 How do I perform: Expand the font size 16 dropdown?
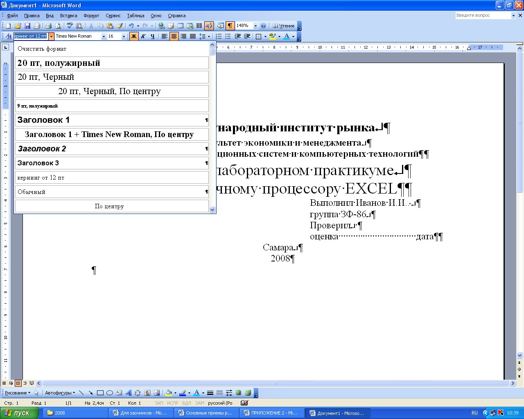124,36
